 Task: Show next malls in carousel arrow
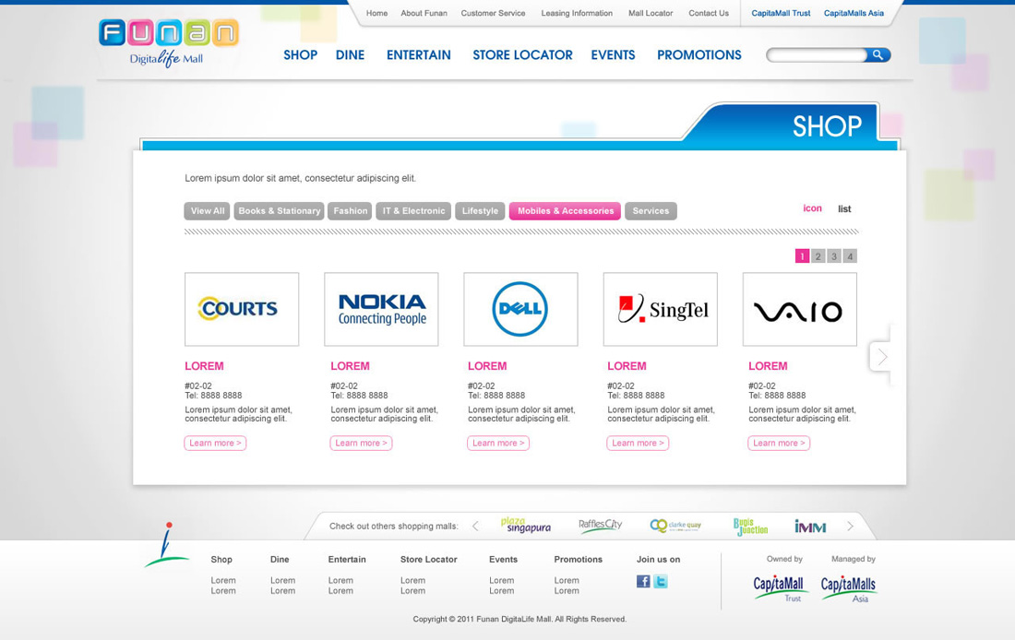pos(850,526)
